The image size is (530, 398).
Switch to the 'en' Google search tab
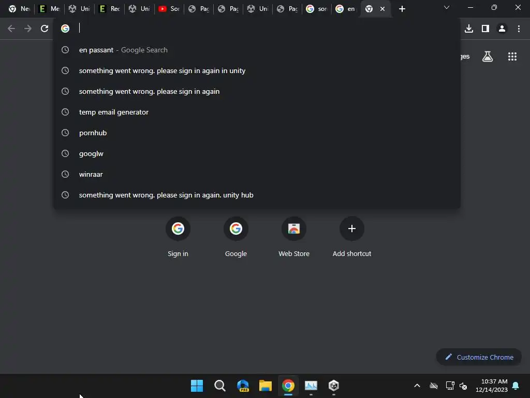click(346, 9)
